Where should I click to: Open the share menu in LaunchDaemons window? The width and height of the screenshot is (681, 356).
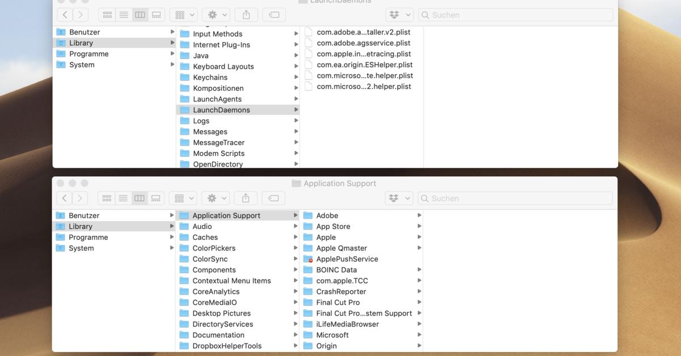246,15
